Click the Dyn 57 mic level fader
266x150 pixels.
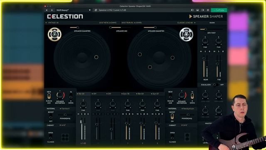(156, 122)
